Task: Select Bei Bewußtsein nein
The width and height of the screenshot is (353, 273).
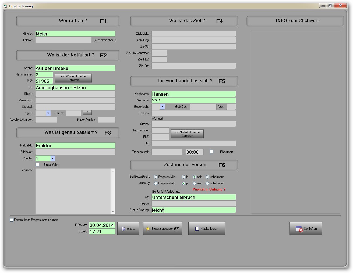Action: [x=194, y=177]
